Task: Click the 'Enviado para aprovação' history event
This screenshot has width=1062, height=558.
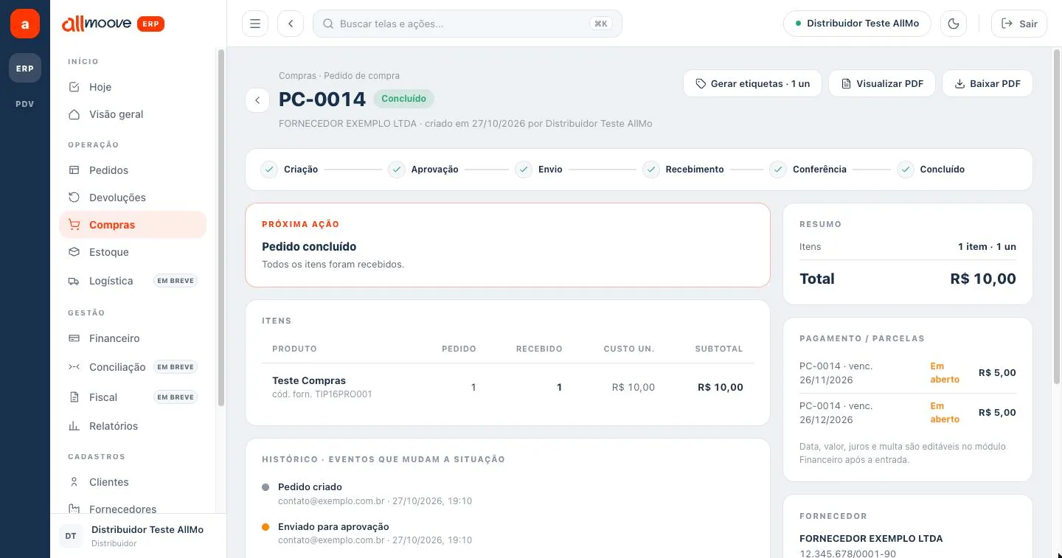Action: coord(333,527)
